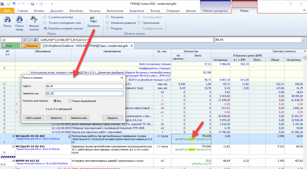
Task: Click the attachment clip icon in row 12
Action: [69, 136]
